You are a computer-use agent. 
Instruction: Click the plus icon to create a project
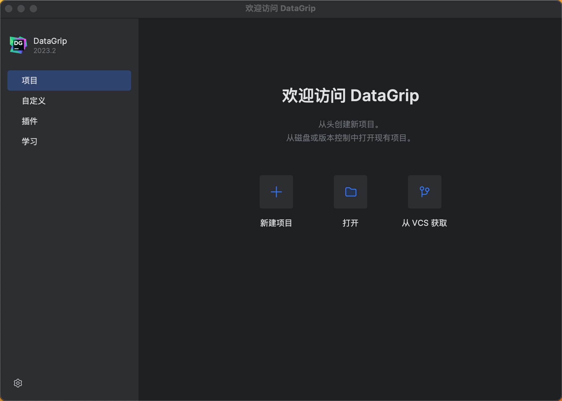click(x=276, y=192)
